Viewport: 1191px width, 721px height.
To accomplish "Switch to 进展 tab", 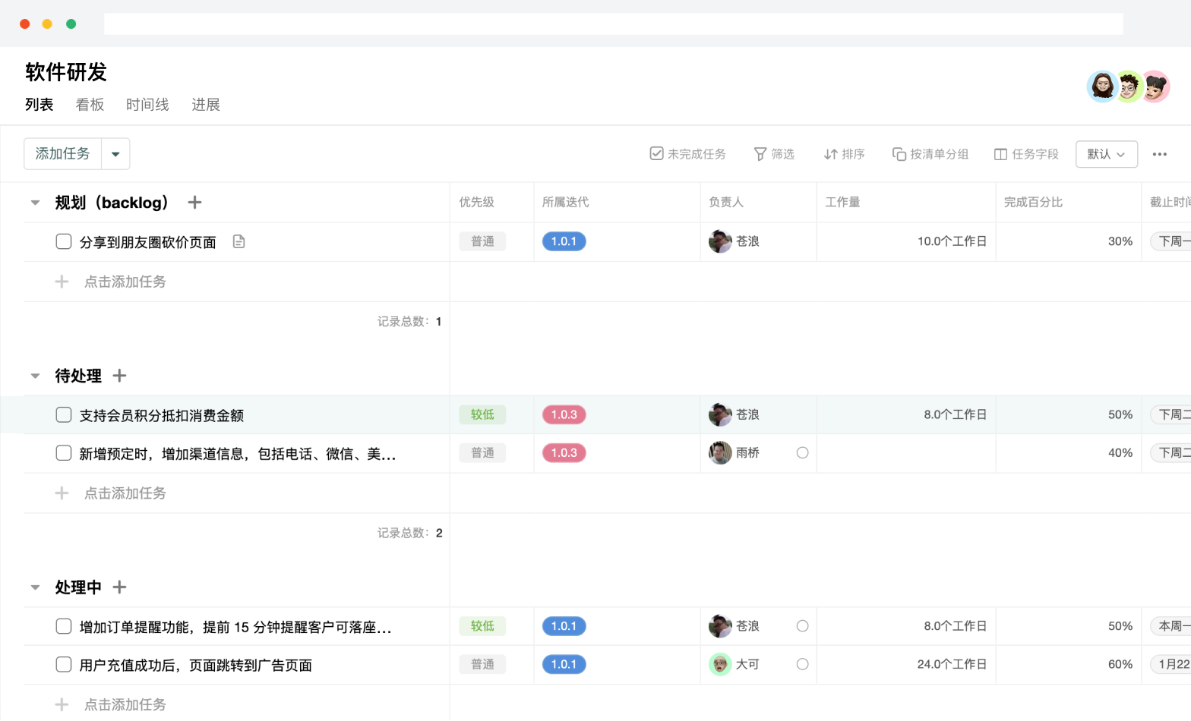I will 206,105.
